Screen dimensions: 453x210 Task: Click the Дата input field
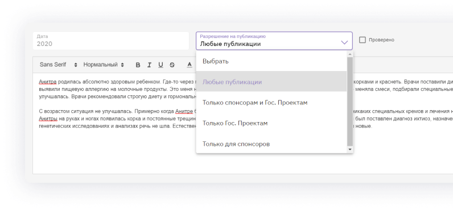coord(110,41)
